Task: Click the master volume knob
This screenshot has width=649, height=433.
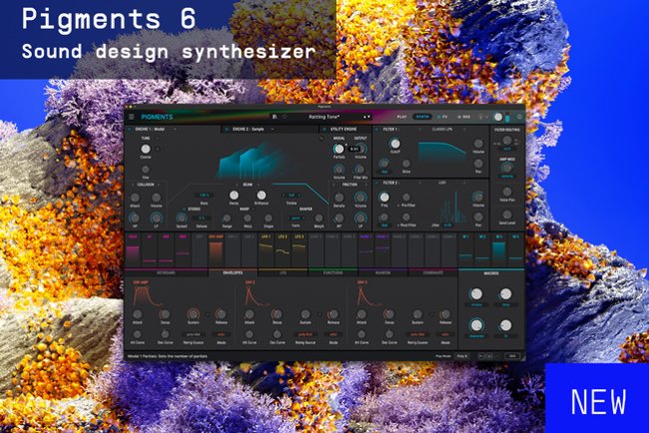Action: [498, 117]
